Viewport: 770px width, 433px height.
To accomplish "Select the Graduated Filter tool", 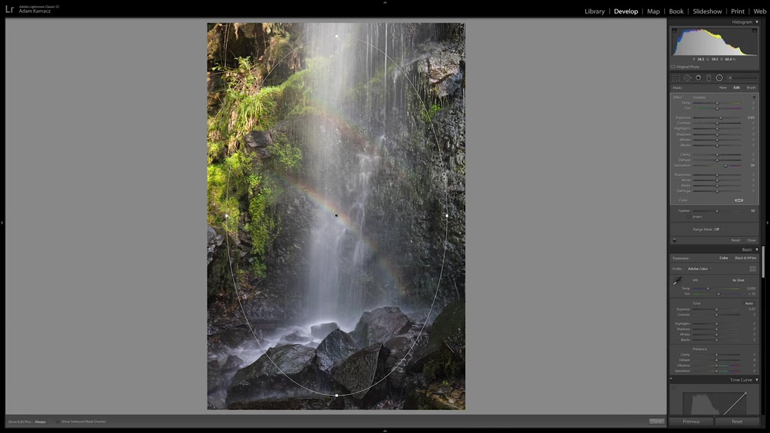I will click(x=708, y=78).
